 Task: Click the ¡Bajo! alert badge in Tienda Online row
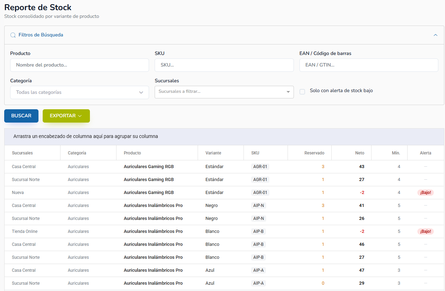[x=425, y=231]
